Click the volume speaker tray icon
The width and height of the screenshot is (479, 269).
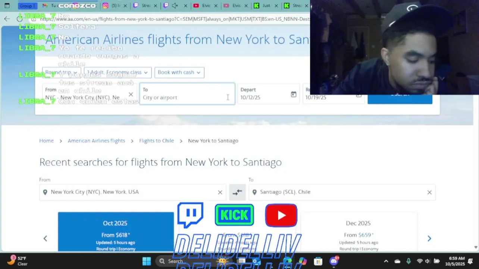point(428,261)
